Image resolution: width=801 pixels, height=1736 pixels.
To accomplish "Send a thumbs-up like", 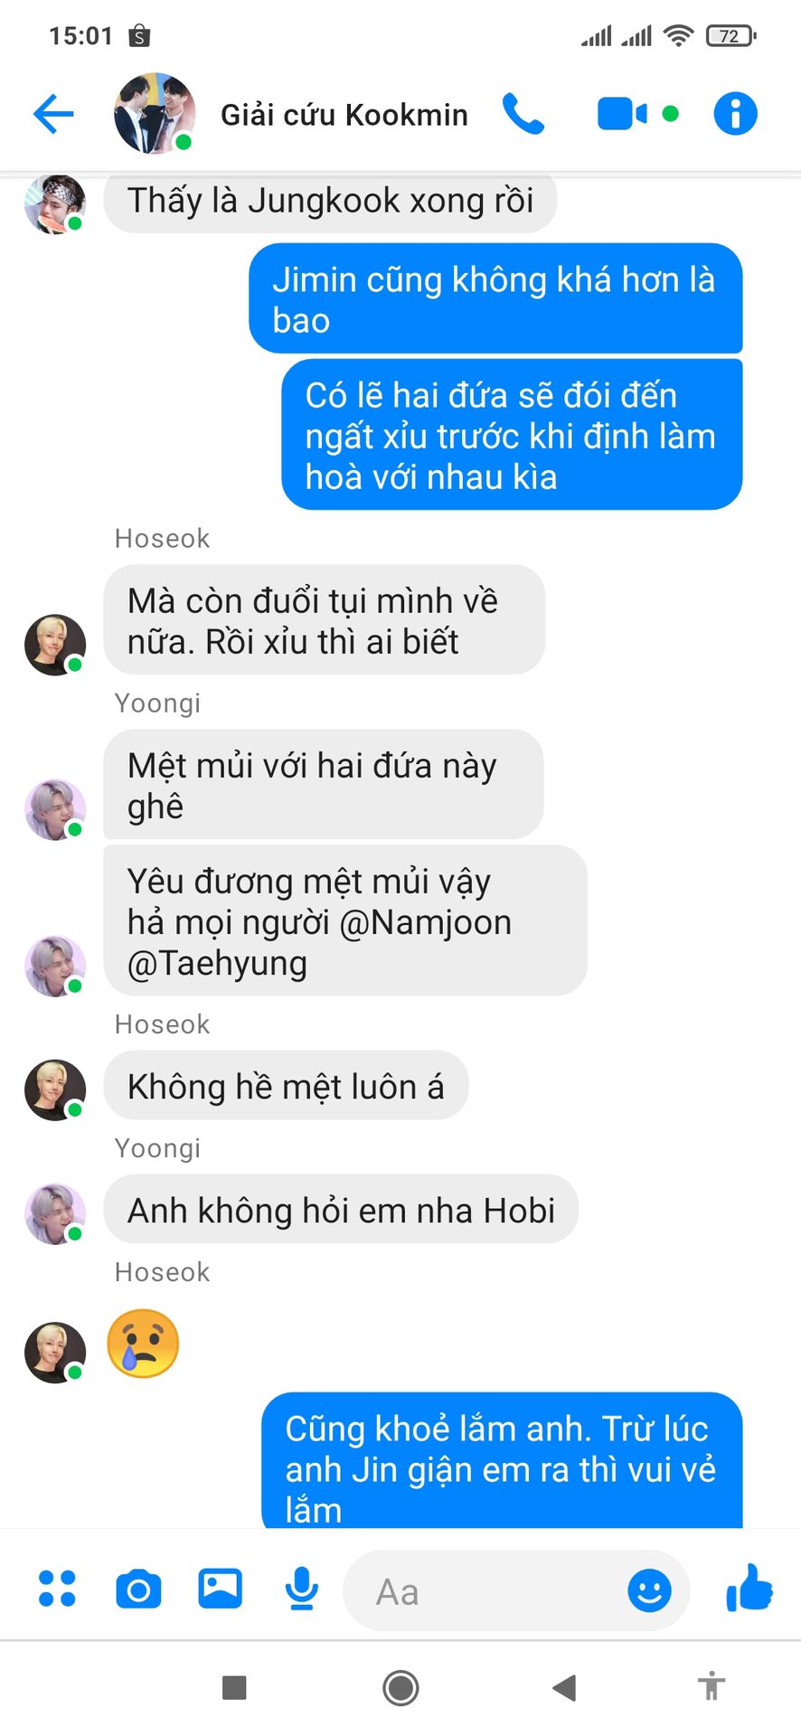I will [x=749, y=1588].
